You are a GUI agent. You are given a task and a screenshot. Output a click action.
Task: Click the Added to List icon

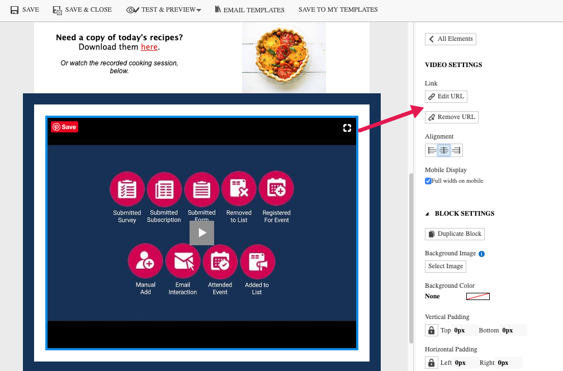(x=257, y=261)
